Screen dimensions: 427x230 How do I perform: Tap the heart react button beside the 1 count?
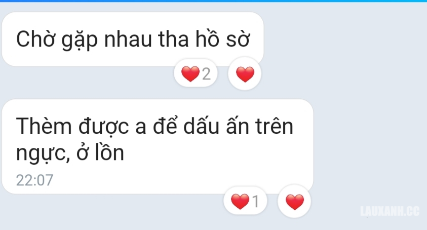[294, 201]
